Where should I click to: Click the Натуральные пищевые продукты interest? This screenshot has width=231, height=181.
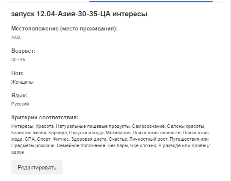coord(93,126)
